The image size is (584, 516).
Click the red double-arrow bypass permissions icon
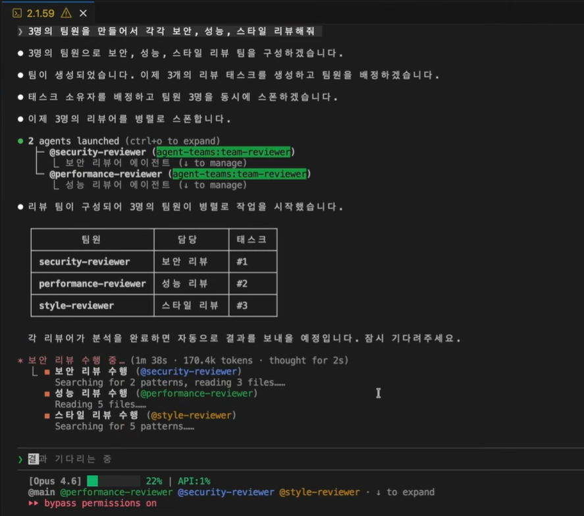tap(34, 503)
